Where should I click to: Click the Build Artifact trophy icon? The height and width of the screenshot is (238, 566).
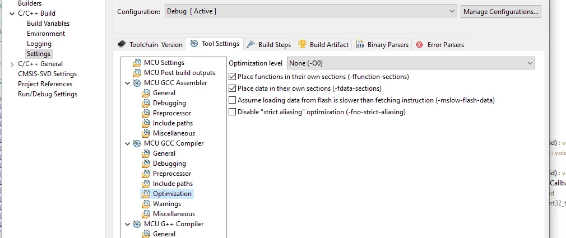click(302, 44)
